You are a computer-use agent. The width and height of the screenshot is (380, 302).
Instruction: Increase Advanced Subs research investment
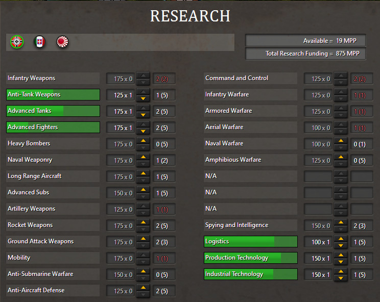click(143, 190)
